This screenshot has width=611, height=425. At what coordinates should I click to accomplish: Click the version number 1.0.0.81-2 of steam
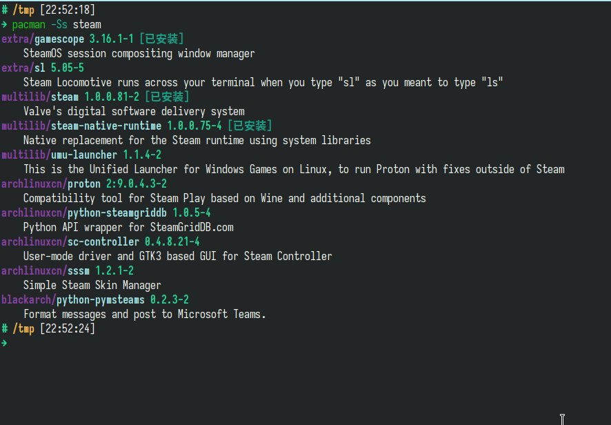tap(112, 97)
